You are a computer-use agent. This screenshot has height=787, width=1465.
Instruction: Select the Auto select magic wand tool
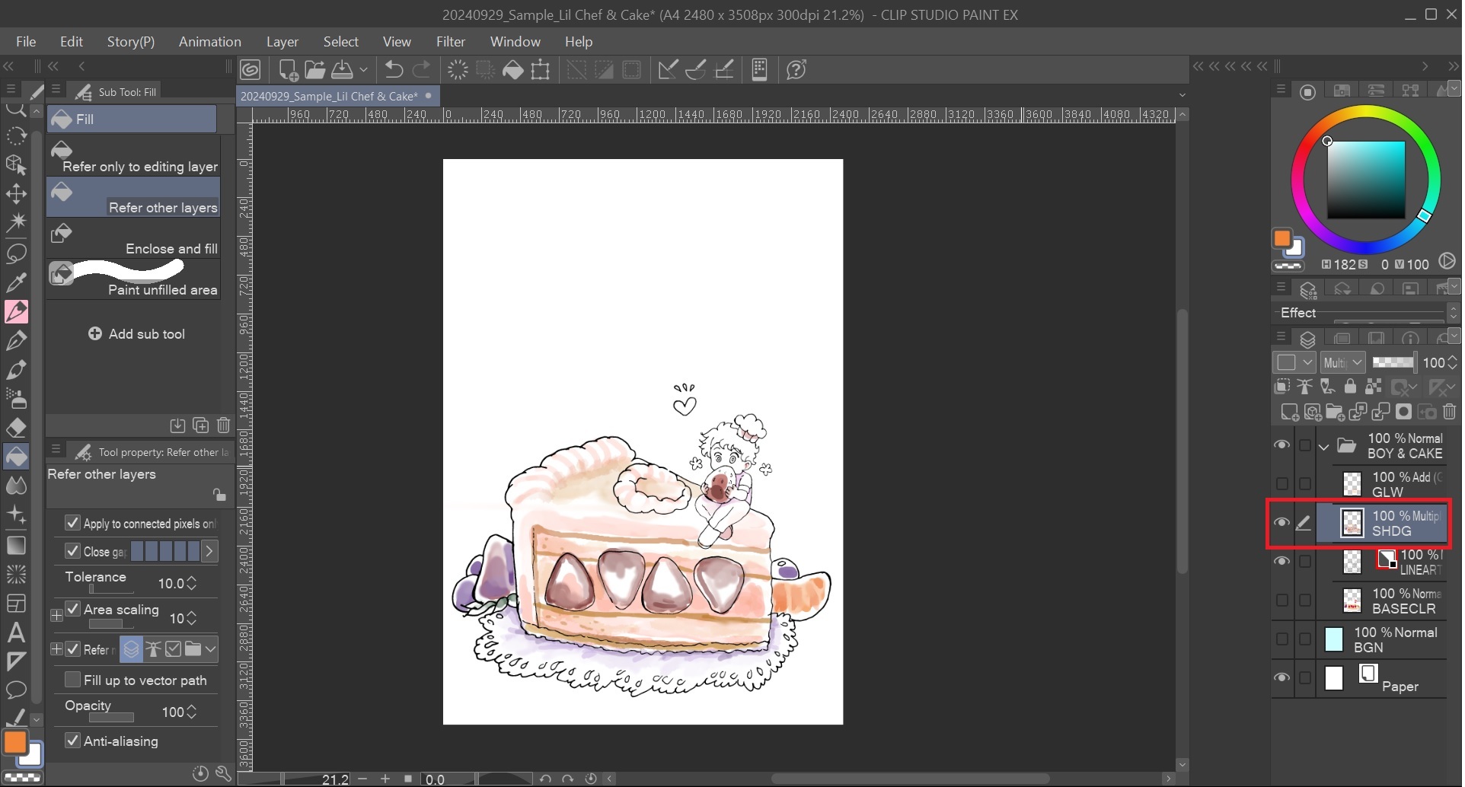[x=17, y=222]
